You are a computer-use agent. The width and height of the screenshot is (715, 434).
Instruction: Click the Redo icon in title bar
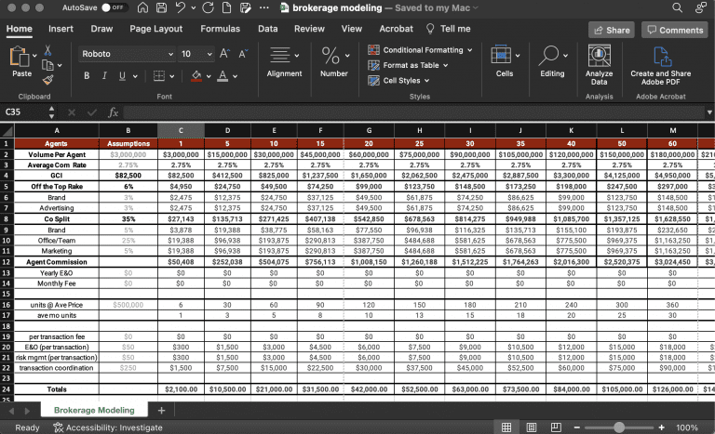tap(208, 7)
